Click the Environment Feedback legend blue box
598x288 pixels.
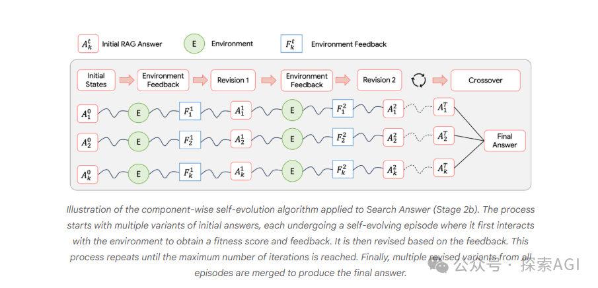coord(291,44)
